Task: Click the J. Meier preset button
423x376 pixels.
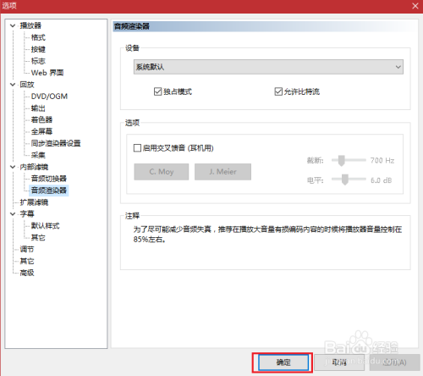Action: coord(222,172)
